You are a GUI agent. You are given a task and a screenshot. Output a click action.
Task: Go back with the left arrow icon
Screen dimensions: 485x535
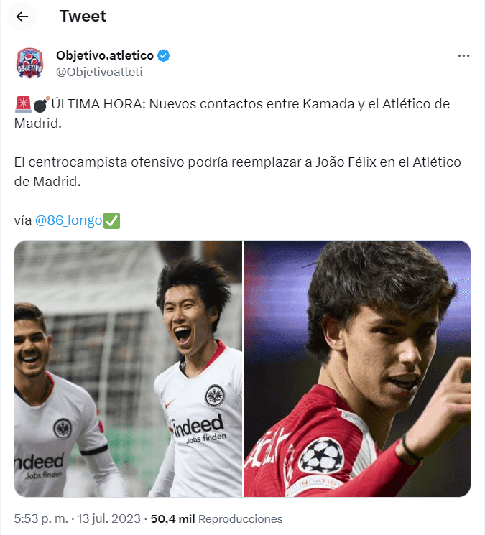pos(22,17)
